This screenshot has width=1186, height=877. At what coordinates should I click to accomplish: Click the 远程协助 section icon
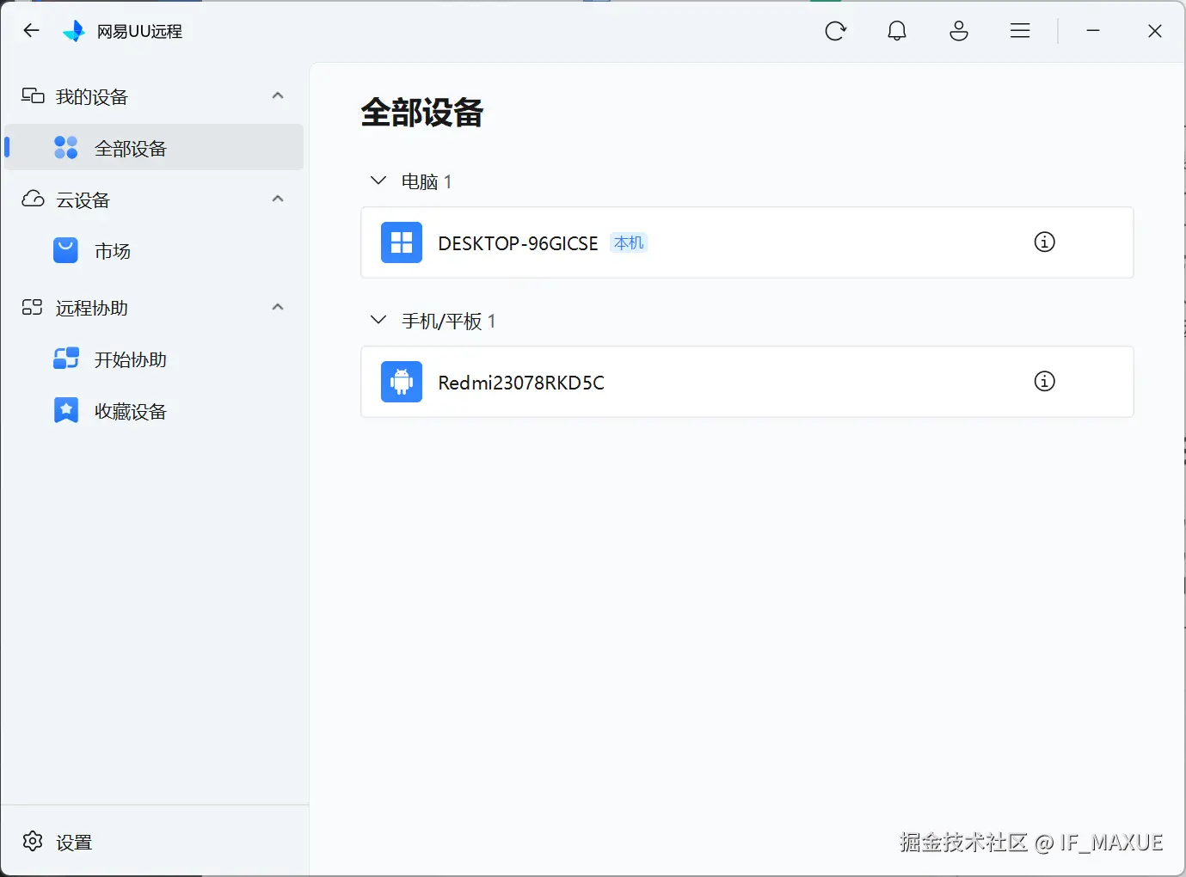point(33,307)
